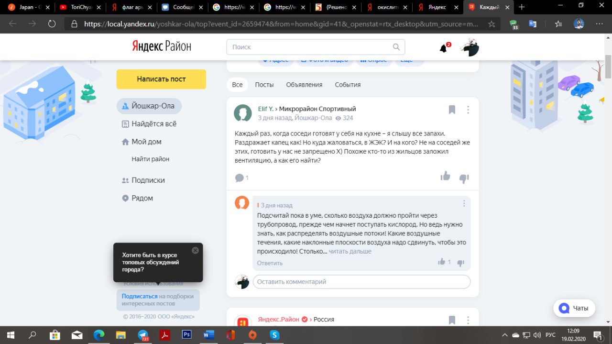Open Elif Y. avatar picture
The image size is (612, 344).
(243, 113)
